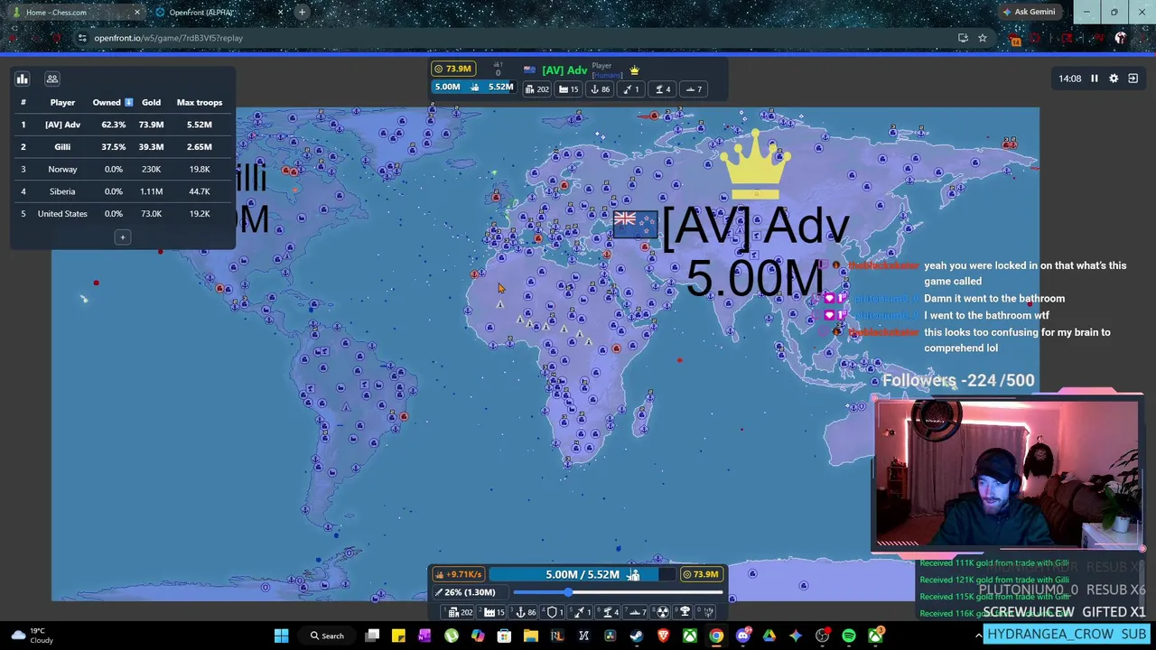Click gold income rate +9.71K/s
This screenshot has width=1156, height=650.
click(x=459, y=574)
